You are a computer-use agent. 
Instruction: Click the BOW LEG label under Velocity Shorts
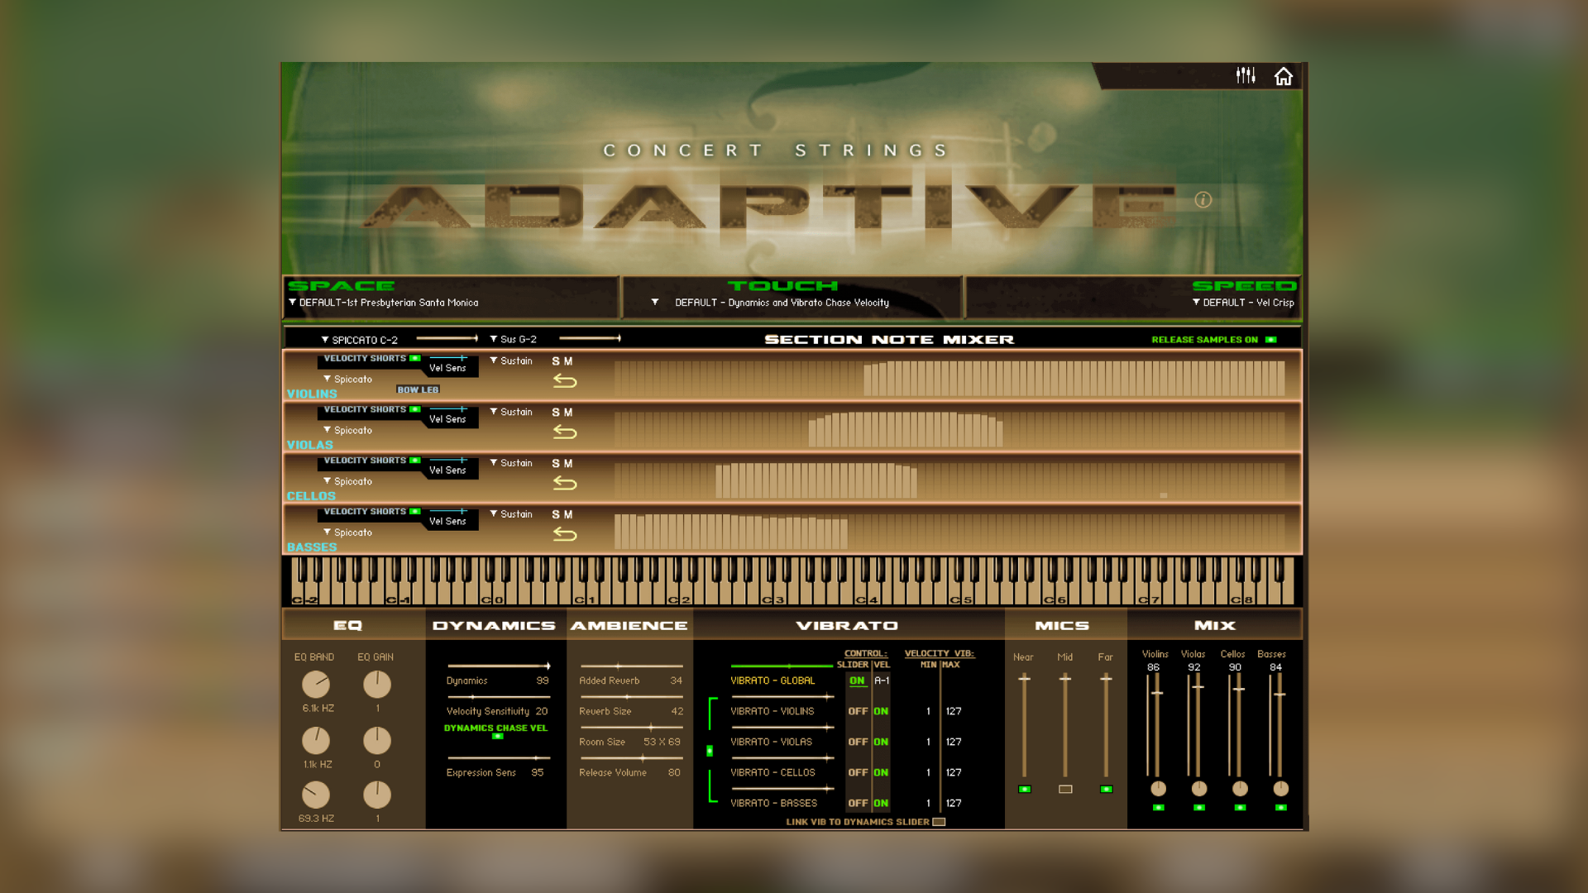[x=417, y=389]
